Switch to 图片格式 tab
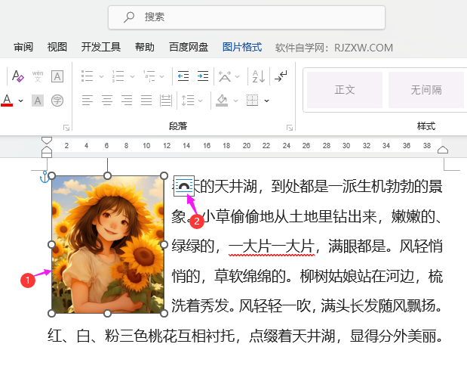Image resolution: width=467 pixels, height=378 pixels. 242,47
